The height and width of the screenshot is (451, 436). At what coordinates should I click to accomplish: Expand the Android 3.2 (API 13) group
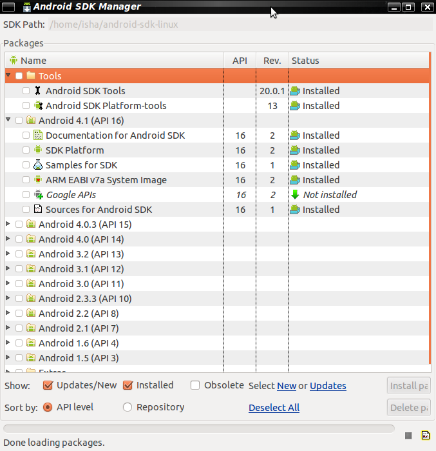8,254
